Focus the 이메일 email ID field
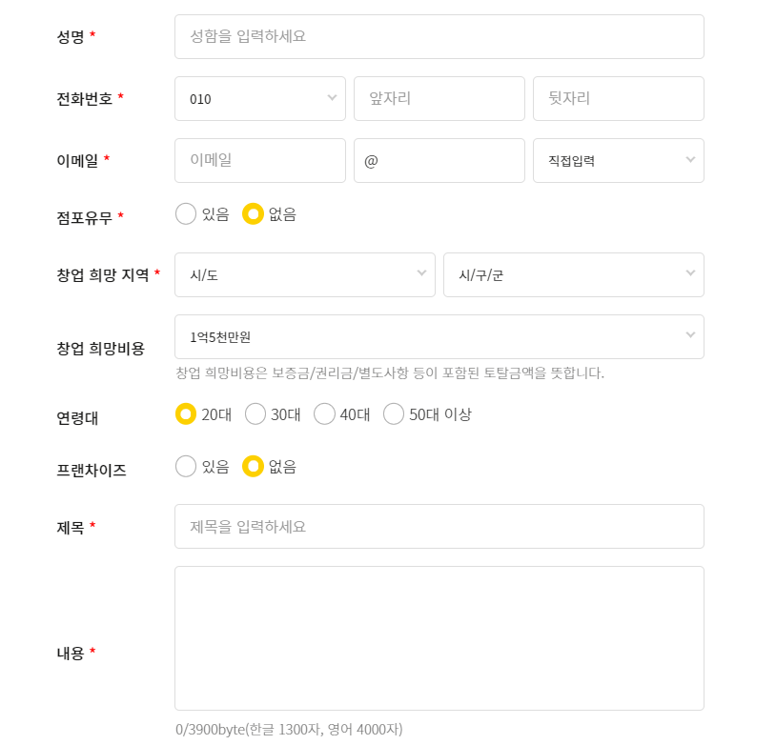This screenshot has width=776, height=745. (x=259, y=160)
